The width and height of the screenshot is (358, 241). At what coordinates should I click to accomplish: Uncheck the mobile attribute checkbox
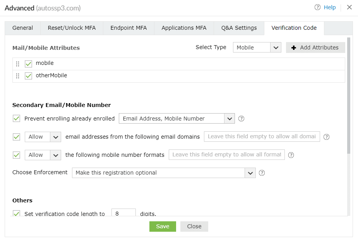pos(28,64)
